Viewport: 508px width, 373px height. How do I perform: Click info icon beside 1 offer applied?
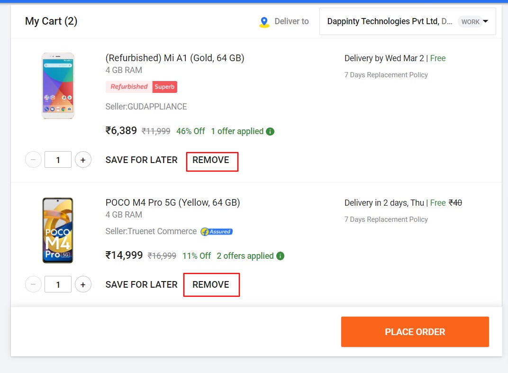click(x=270, y=131)
